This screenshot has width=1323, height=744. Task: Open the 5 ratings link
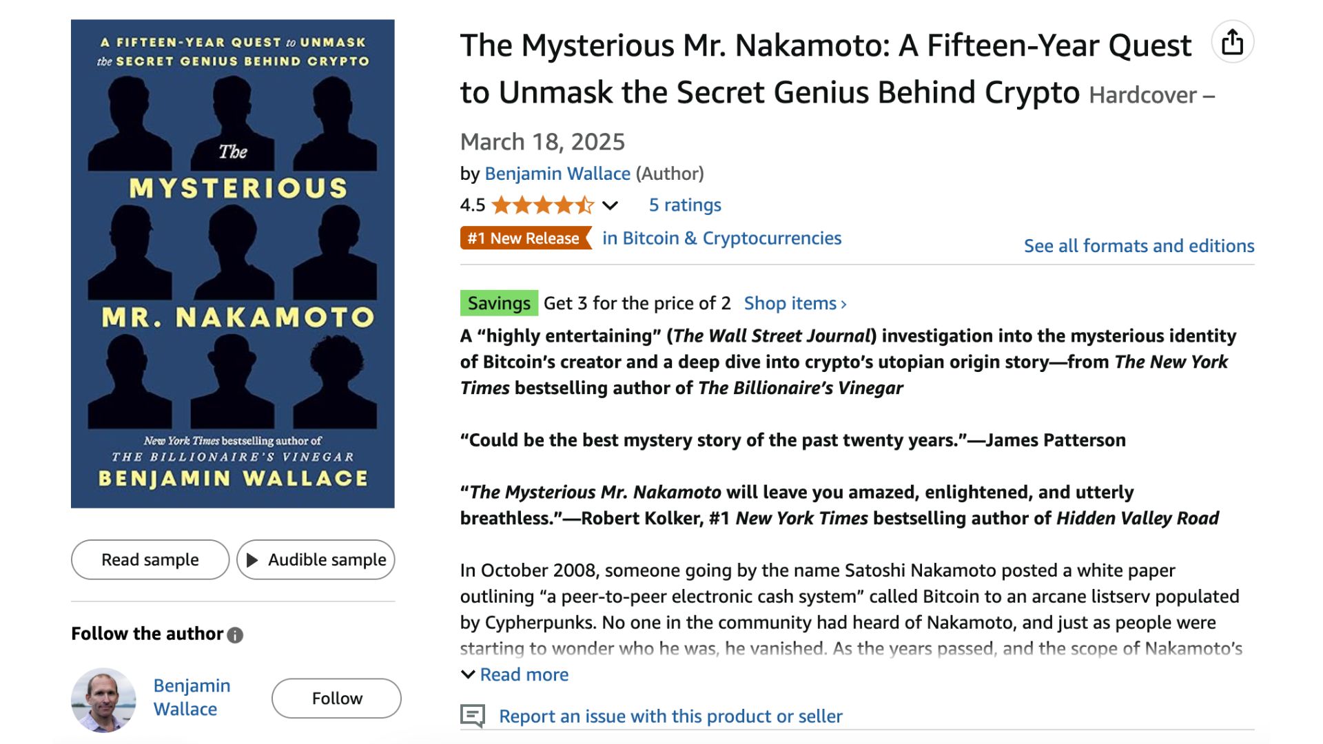pos(685,205)
